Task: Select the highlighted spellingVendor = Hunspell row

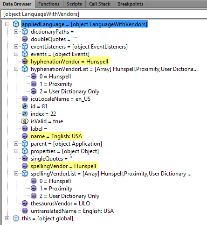Action: point(63,166)
